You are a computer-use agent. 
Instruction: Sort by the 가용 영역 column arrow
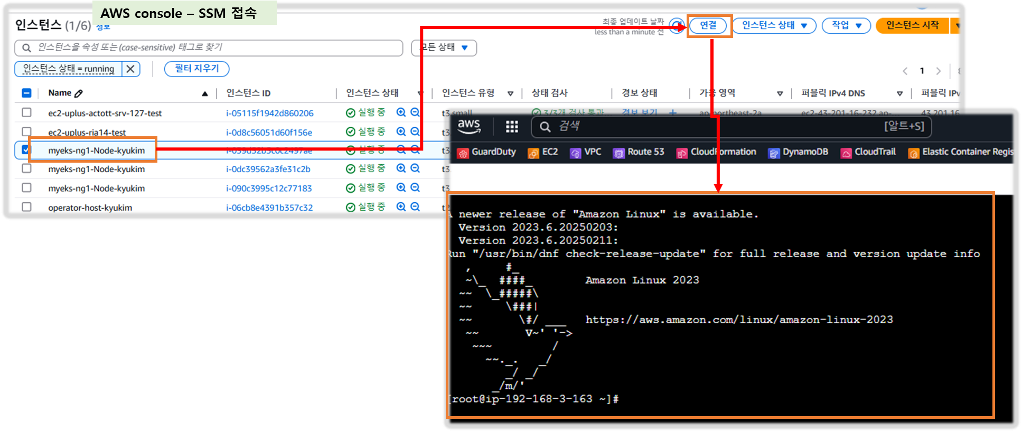780,93
